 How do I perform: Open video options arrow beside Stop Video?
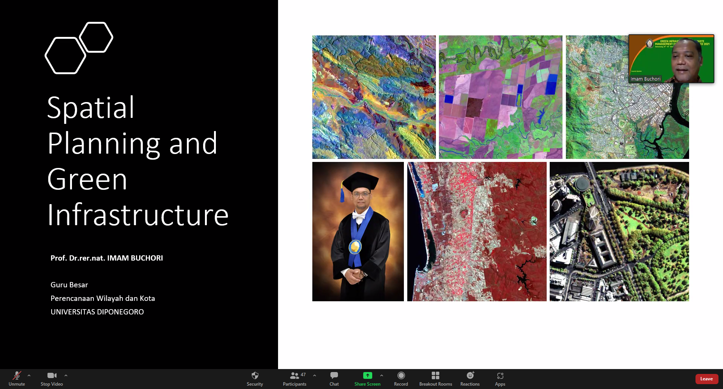click(x=66, y=375)
